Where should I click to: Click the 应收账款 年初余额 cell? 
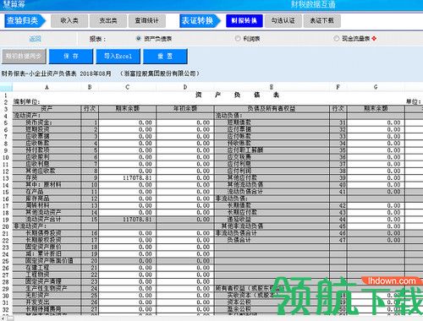(x=185, y=144)
